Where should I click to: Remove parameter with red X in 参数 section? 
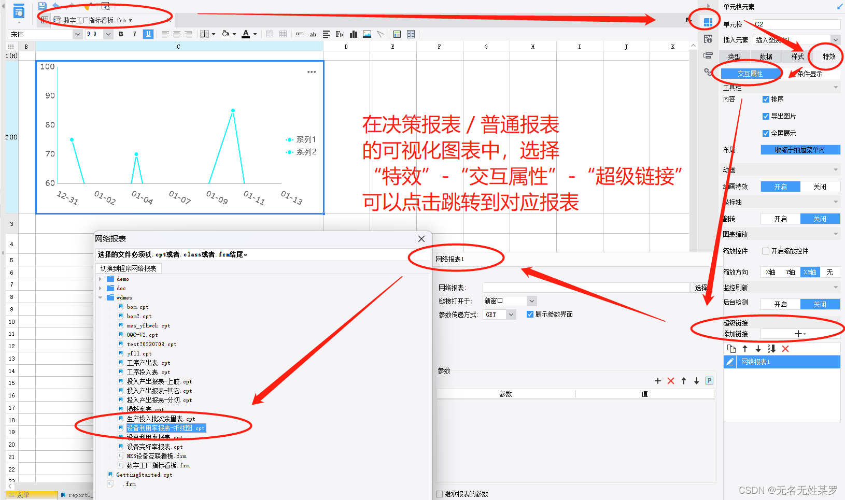(x=671, y=381)
